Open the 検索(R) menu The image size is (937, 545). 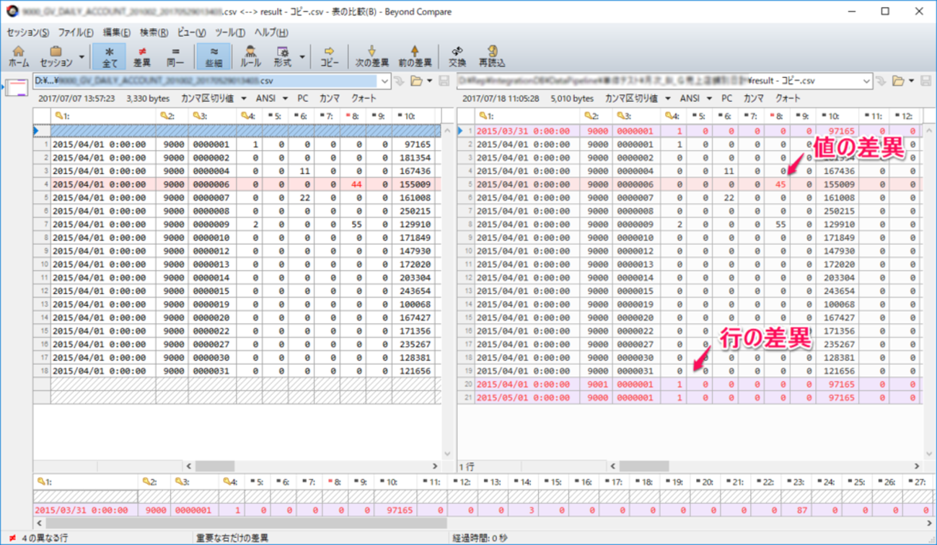[x=154, y=32]
